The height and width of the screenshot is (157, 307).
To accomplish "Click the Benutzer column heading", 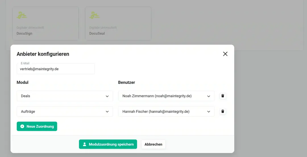I will [x=126, y=82].
